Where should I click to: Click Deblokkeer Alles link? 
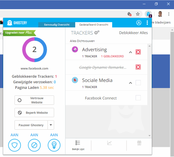133,33
